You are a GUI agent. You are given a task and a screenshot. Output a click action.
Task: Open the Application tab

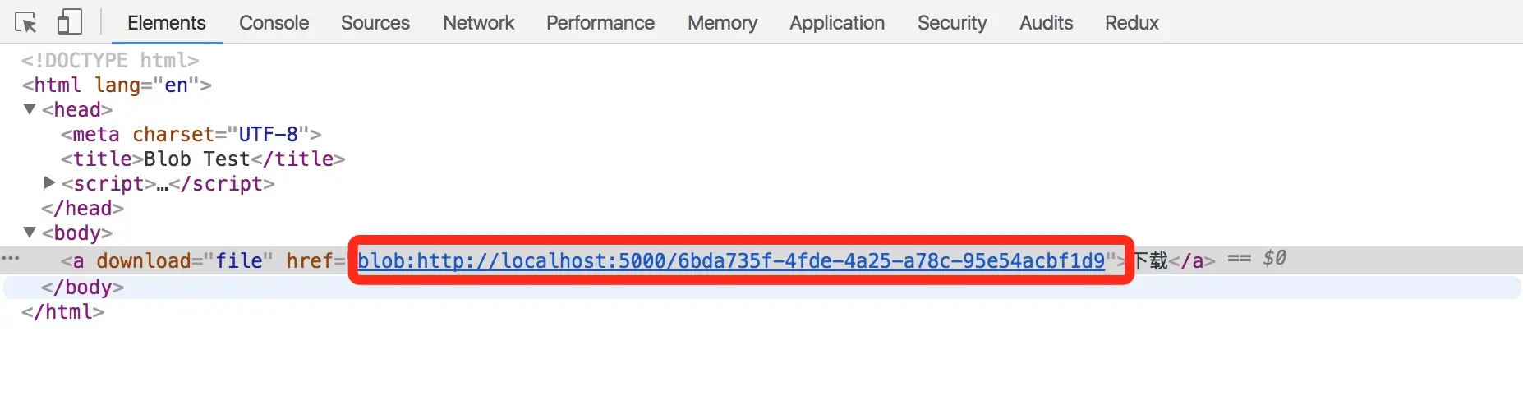(x=837, y=23)
